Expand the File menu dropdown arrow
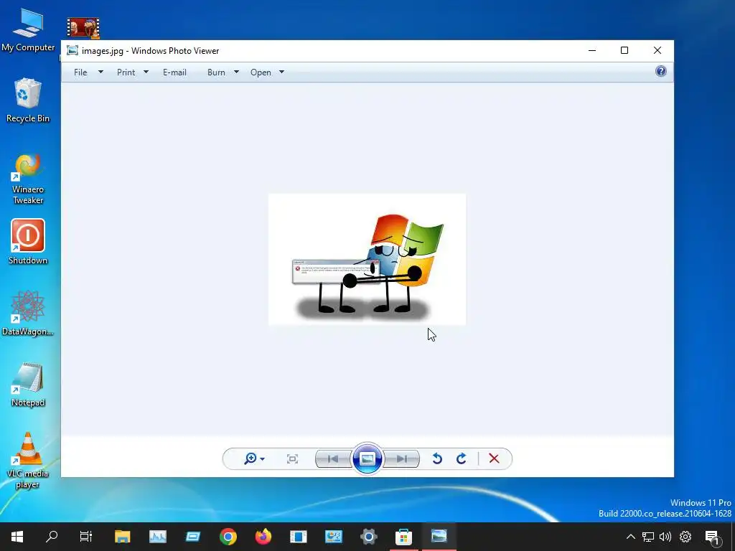 click(x=100, y=72)
